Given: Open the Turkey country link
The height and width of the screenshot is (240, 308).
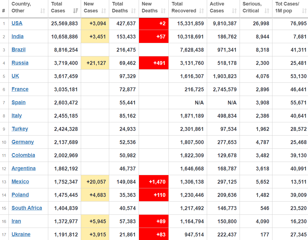Looking at the screenshot, I should (20, 129).
